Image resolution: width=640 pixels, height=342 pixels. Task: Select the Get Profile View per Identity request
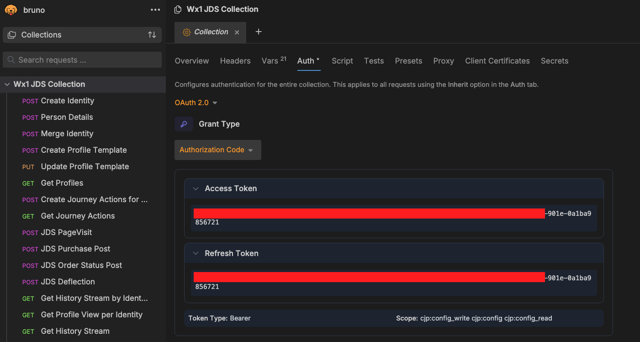pyautogui.click(x=83, y=315)
